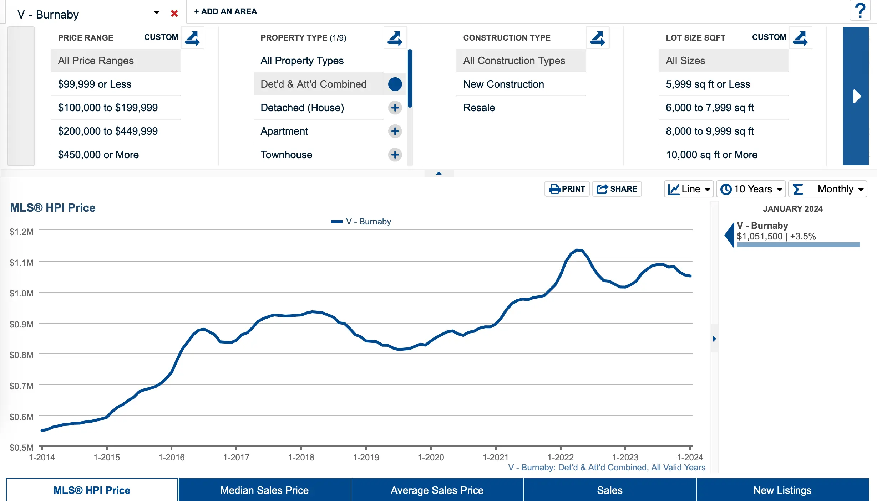Click the summation/sigma icon
This screenshot has width=877, height=501.
pyautogui.click(x=798, y=189)
